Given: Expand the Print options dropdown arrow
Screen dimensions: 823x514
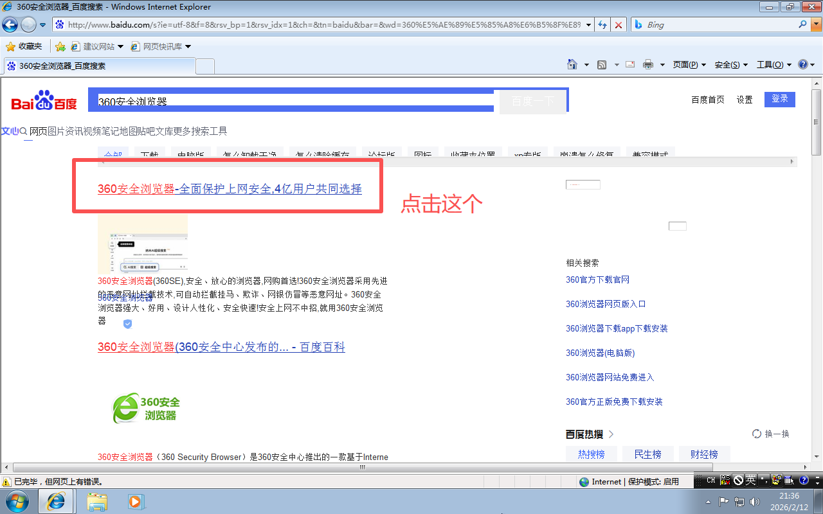Looking at the screenshot, I should [663, 64].
